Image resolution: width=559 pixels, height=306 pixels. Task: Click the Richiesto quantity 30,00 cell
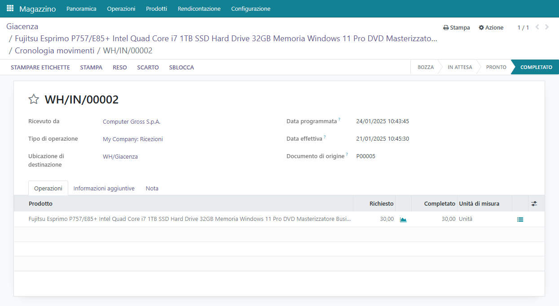387,219
